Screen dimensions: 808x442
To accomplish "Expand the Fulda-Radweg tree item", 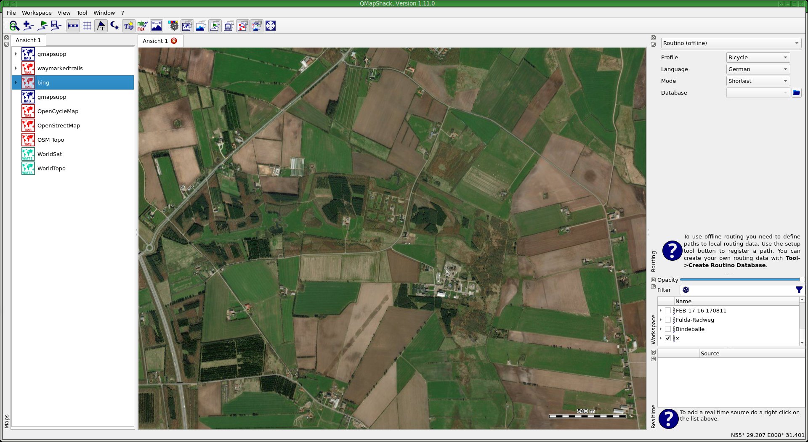I will 661,320.
